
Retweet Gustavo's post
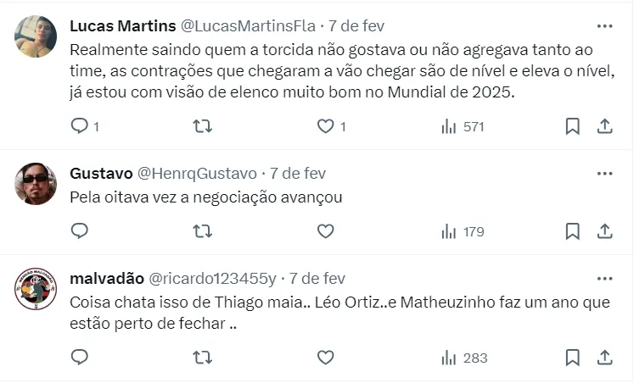pyautogui.click(x=202, y=230)
